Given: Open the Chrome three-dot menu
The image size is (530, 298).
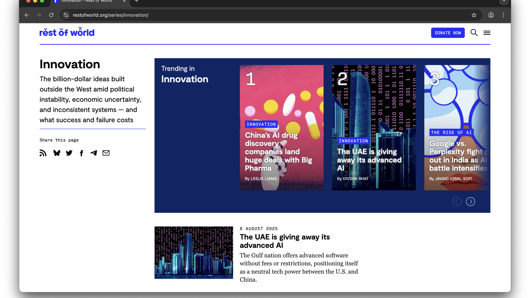Looking at the screenshot, I should coord(503,15).
